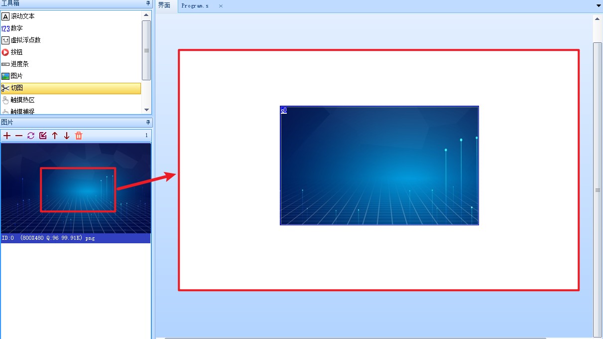Replace picture using the refresh icon

pos(31,136)
